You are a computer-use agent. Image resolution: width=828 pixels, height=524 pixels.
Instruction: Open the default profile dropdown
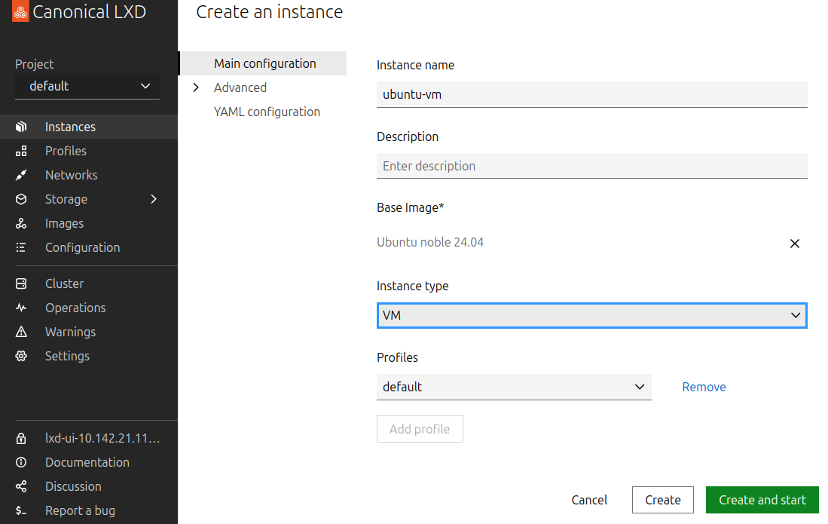(514, 387)
